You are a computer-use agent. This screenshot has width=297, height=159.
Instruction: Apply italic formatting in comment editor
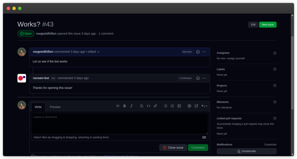click(x=131, y=106)
